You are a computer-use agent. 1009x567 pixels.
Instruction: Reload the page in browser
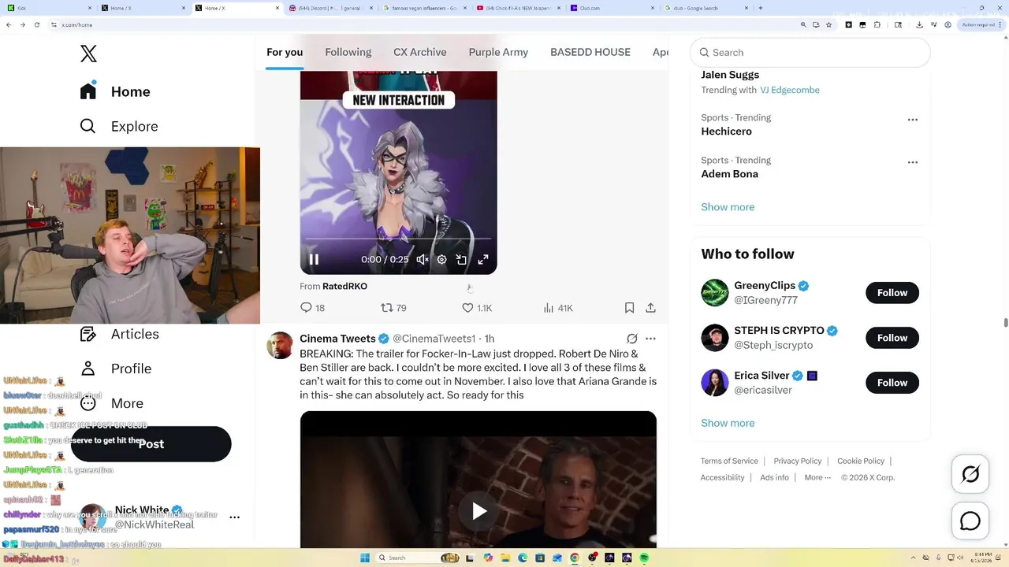(x=36, y=24)
